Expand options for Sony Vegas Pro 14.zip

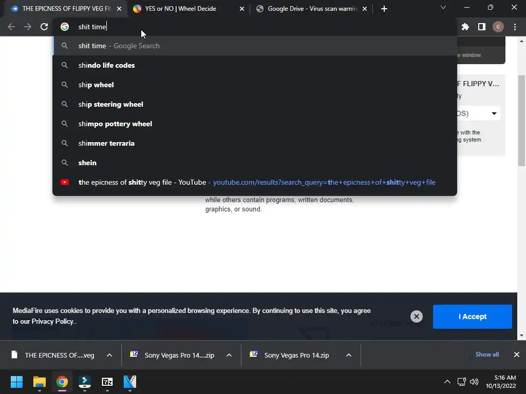coord(349,355)
